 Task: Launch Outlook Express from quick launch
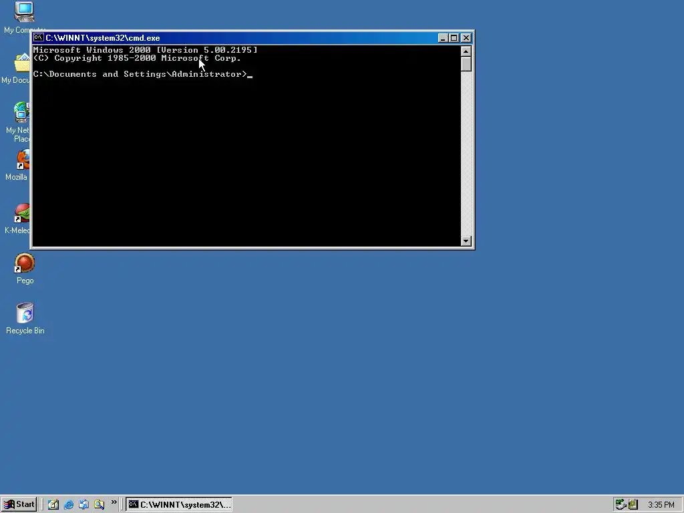[83, 504]
